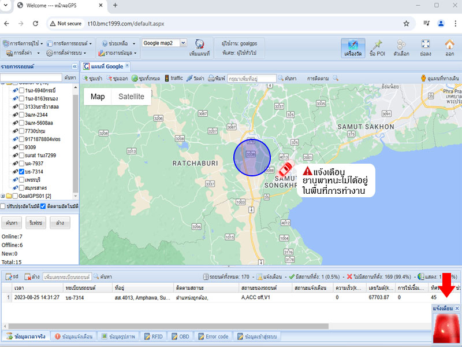
Task: Check the 3ฒห-2344 vehicle checkbox
Action: (21, 115)
